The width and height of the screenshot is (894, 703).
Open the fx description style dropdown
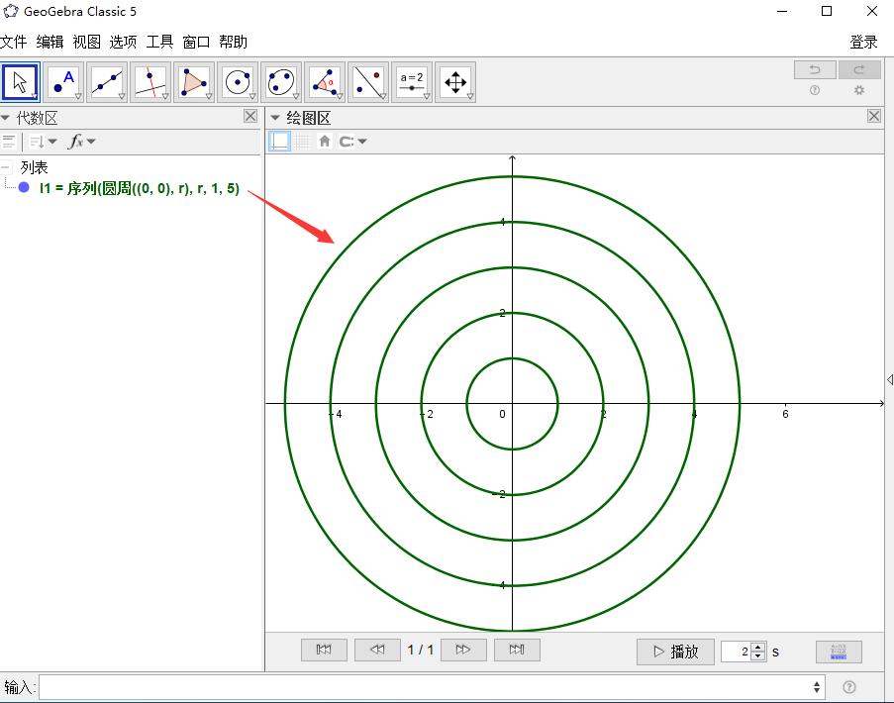(81, 142)
